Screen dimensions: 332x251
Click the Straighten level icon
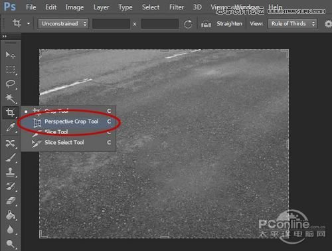(x=206, y=24)
